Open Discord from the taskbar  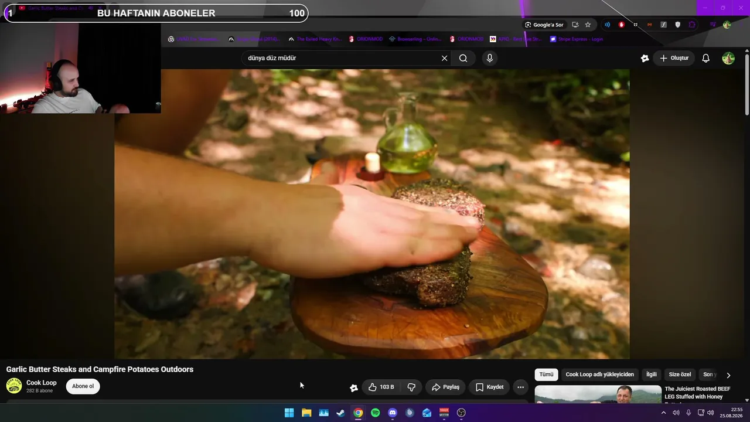tap(393, 413)
